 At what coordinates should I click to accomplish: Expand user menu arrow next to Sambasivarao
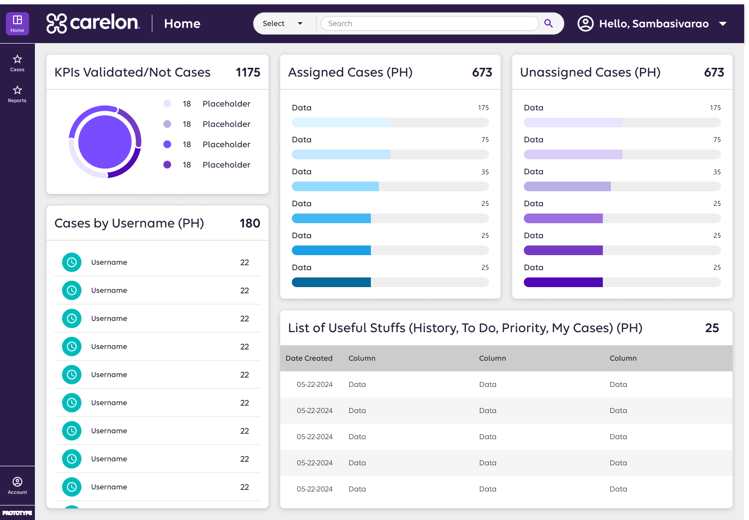pyautogui.click(x=722, y=24)
